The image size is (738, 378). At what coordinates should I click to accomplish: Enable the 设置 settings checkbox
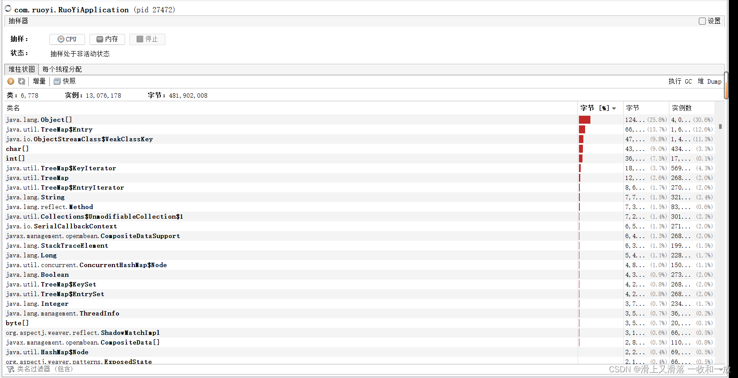[702, 21]
